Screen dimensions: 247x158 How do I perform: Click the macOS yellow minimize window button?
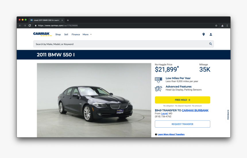(23, 20)
